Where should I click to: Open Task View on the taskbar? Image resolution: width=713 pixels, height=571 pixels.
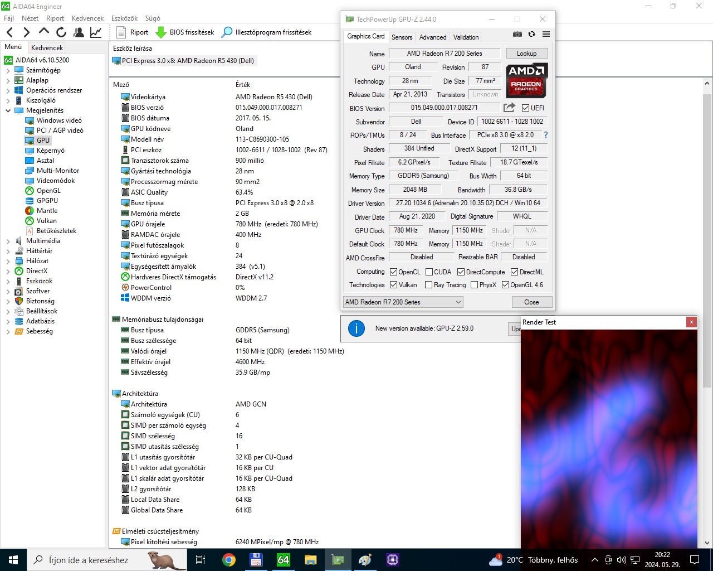click(x=201, y=560)
